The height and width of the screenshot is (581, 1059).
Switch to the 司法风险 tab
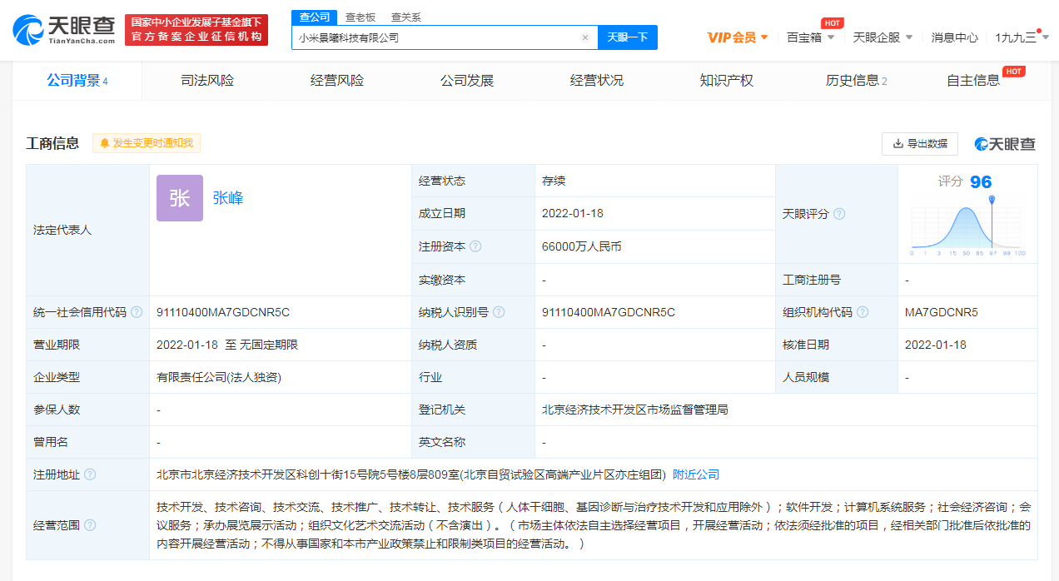click(207, 81)
